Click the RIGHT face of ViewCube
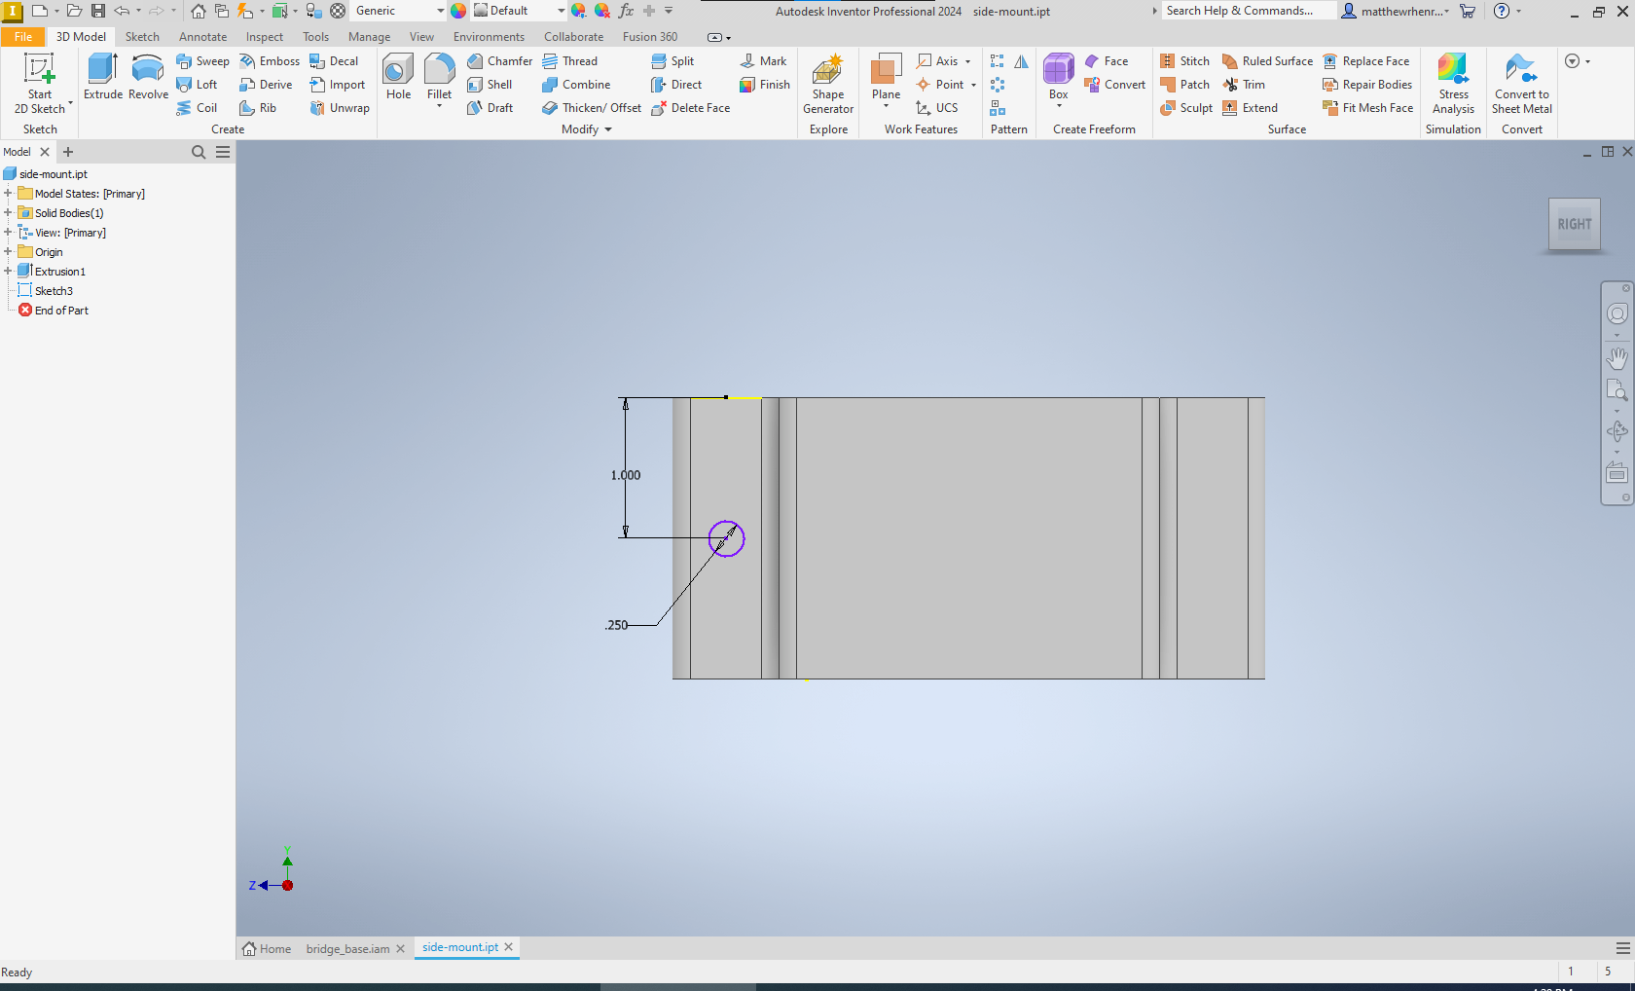The width and height of the screenshot is (1635, 991). [x=1574, y=224]
